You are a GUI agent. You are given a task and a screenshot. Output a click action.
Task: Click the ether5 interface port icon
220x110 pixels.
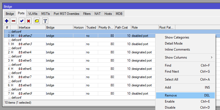pyautogui.click(x=20, y=61)
